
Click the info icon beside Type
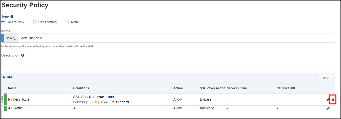[x=12, y=16]
